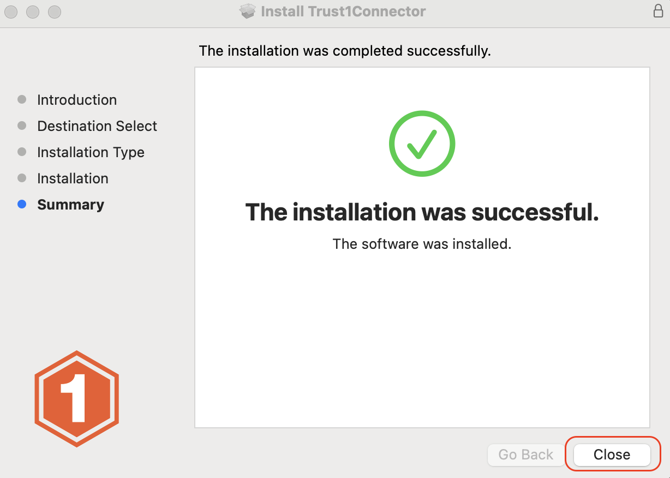Close the installer with the Close button
Screen dimensions: 670x478
[x=612, y=455]
